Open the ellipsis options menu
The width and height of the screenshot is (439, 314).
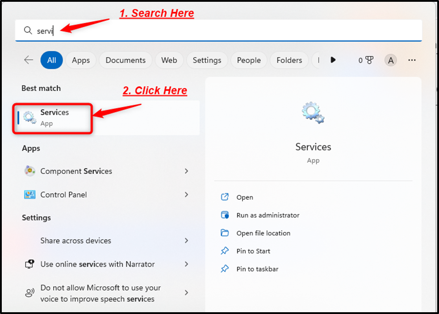(412, 60)
